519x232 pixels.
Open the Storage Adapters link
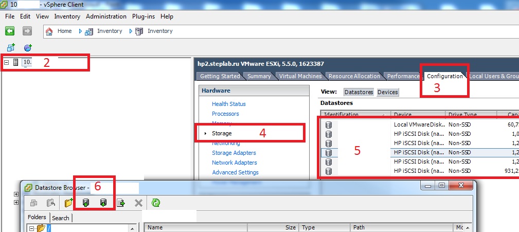(234, 153)
